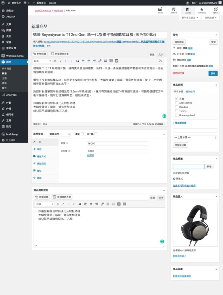Viewport: 223px width, 295px height.
Task: Open the 庫存 inventory tab
Action: coord(45,150)
